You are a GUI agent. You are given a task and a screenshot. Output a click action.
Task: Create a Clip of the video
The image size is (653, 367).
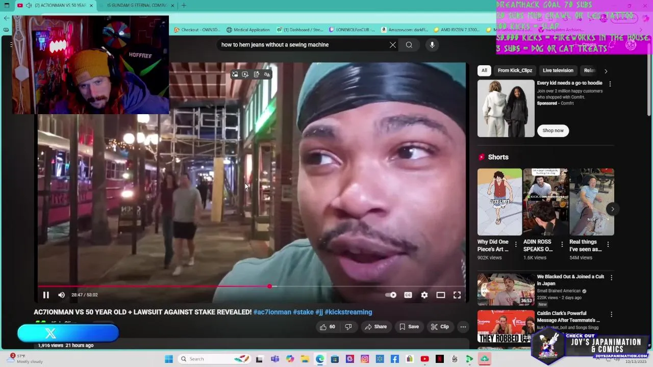coord(439,327)
